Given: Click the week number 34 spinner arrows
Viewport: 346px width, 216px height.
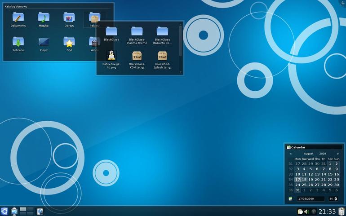Looking at the screenshot, I should coord(336,199).
